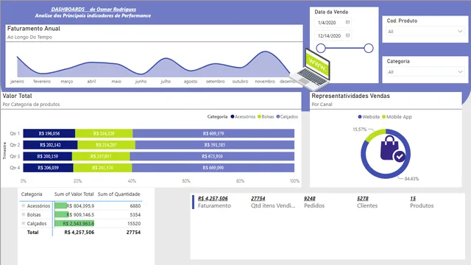Click the Total row label in table
Viewport: 471px width, 265px height.
tap(32, 233)
